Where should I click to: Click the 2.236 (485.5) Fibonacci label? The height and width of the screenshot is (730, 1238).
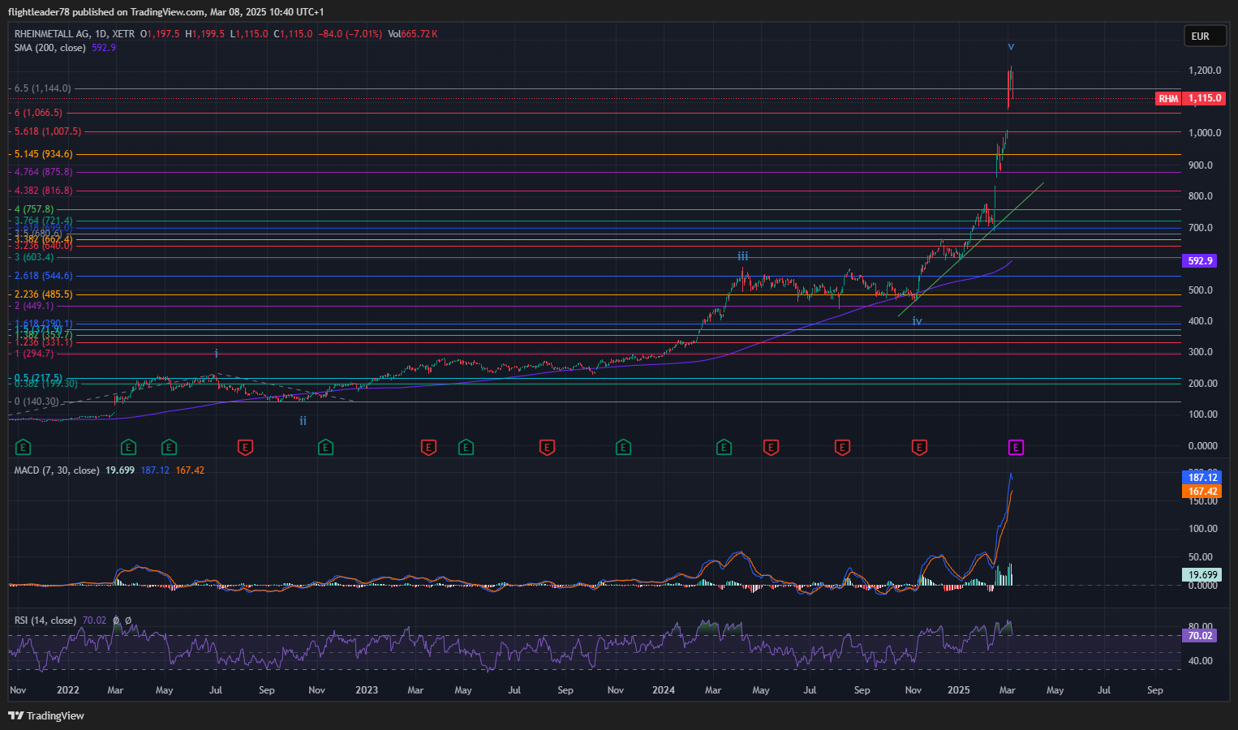pyautogui.click(x=44, y=294)
